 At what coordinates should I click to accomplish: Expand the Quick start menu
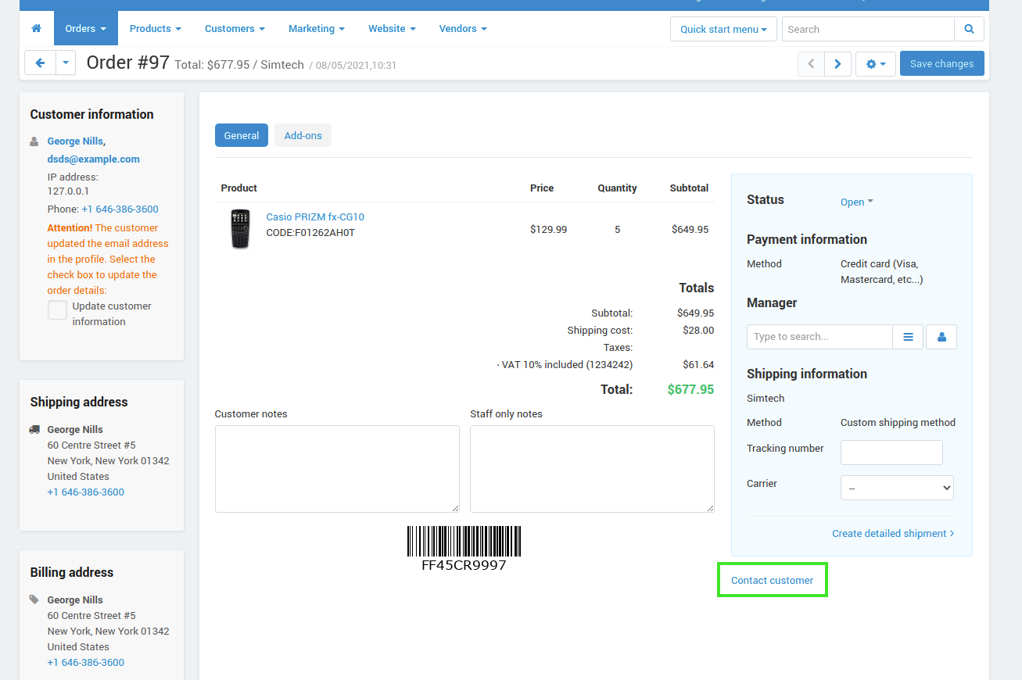point(723,29)
